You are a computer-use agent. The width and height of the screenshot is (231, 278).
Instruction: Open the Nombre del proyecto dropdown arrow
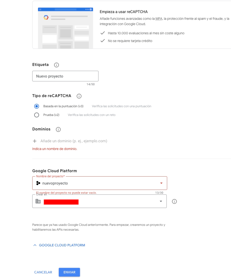point(161,183)
